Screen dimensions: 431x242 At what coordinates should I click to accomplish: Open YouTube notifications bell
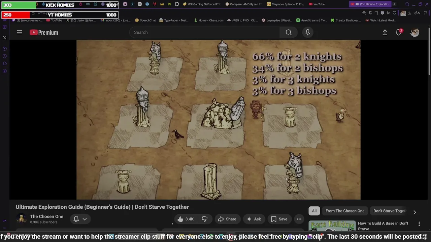click(x=399, y=32)
